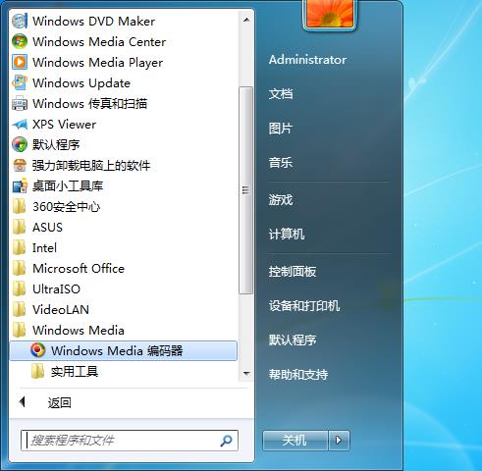
Task: Click the Windows Update icon
Action: click(20, 82)
